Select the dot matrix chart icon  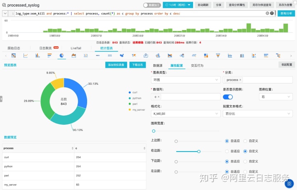click(x=110, y=56)
